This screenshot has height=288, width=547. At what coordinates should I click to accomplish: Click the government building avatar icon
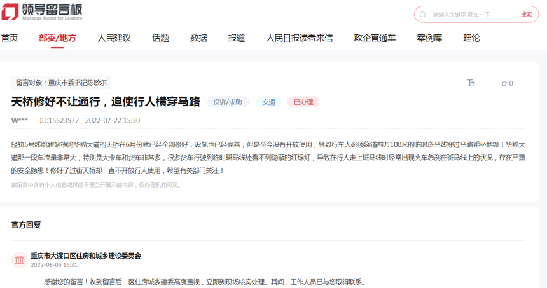19,260
